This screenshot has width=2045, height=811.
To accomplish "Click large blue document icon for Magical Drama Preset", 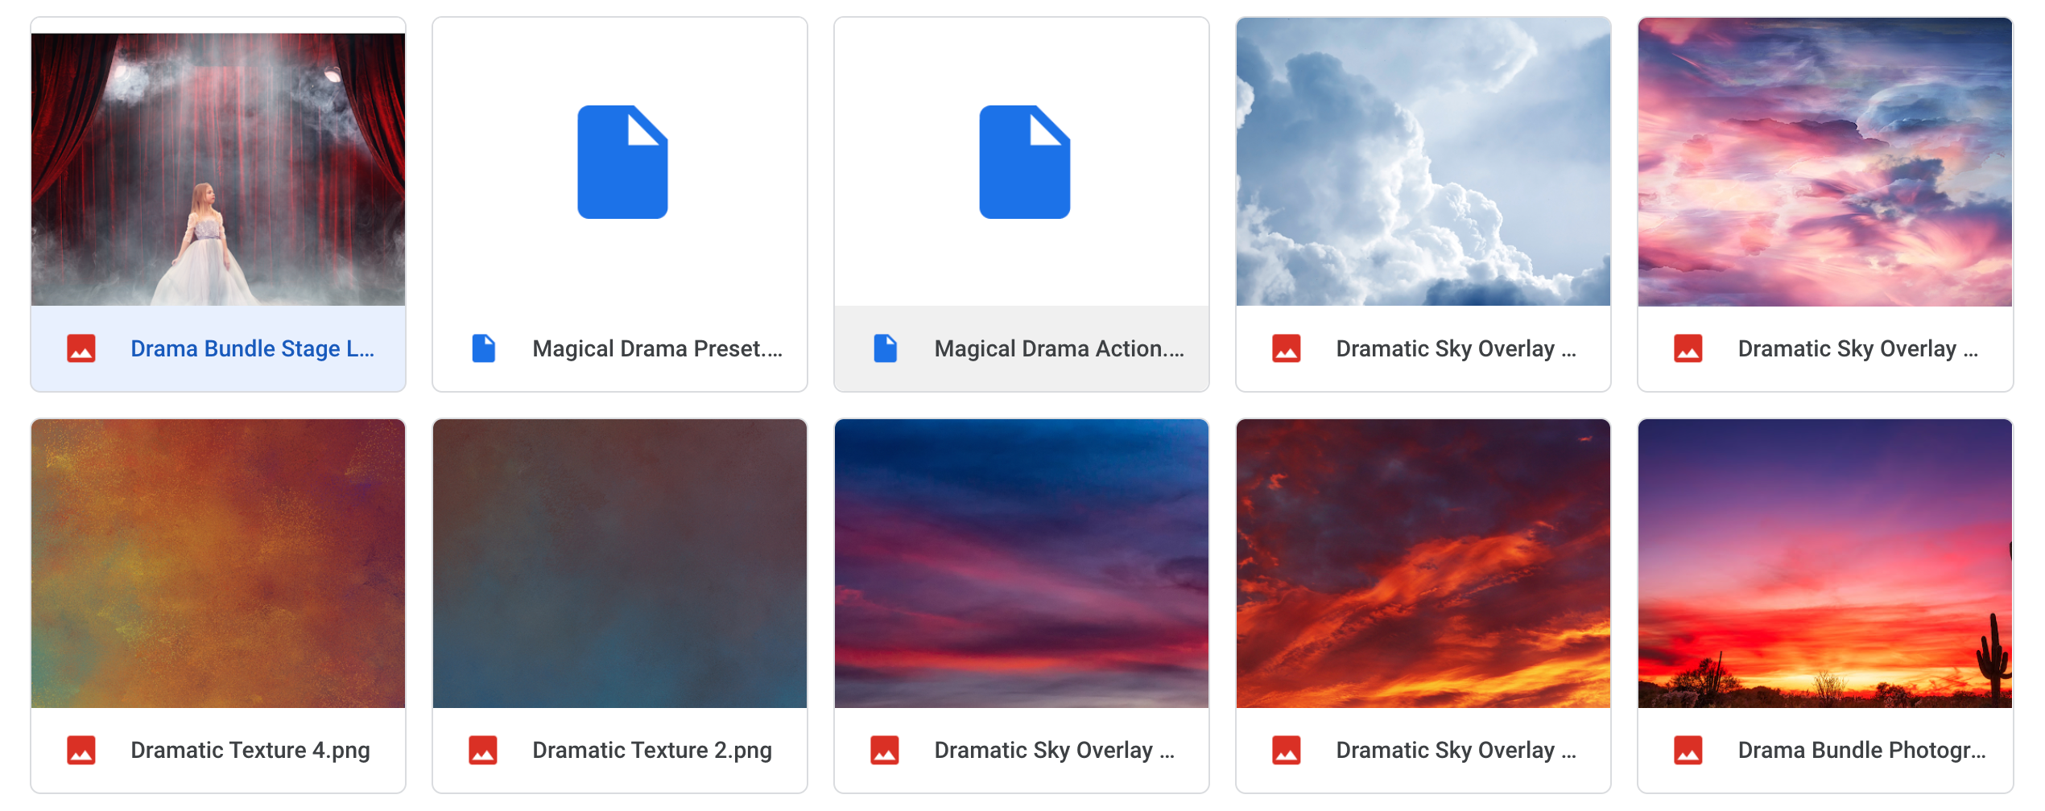I will (x=622, y=162).
